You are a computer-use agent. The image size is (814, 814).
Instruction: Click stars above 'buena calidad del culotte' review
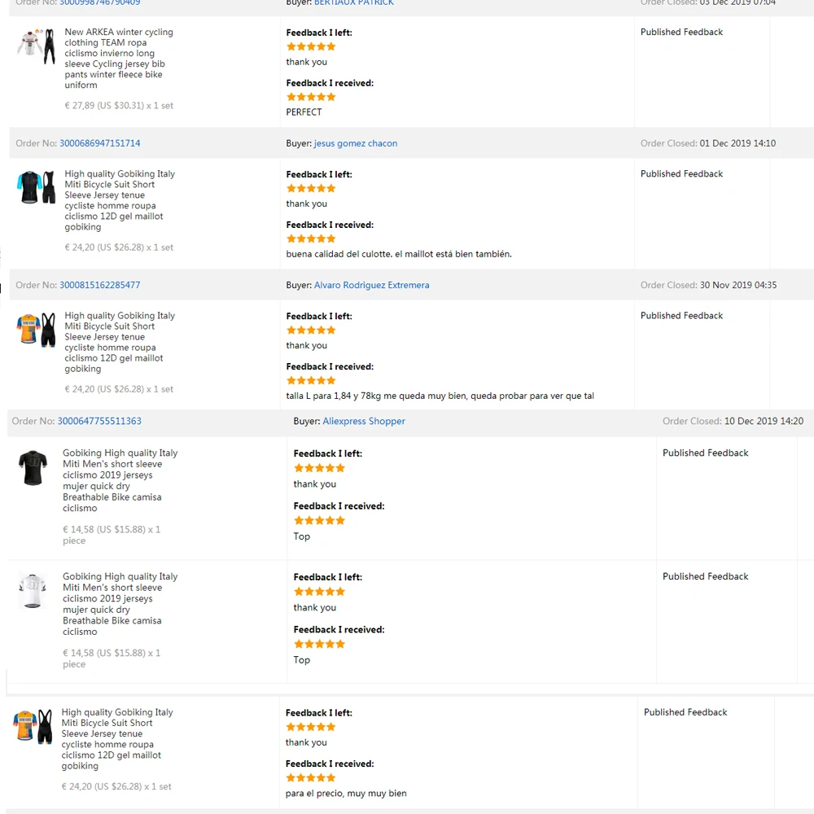pyautogui.click(x=311, y=239)
